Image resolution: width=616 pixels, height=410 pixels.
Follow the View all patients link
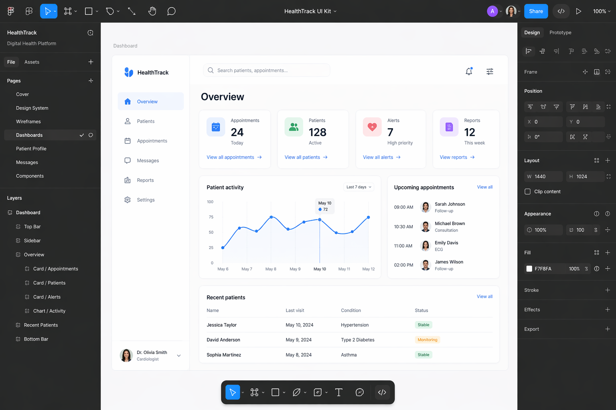306,157
